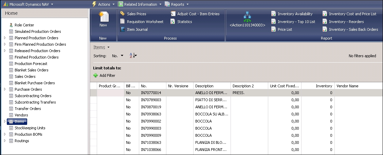Open Finished Production Orders in navigation
Image resolution: width=383 pixels, height=155 pixels.
click(36, 57)
